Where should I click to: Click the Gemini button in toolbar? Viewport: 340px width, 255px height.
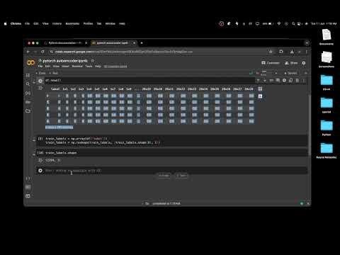(x=290, y=73)
